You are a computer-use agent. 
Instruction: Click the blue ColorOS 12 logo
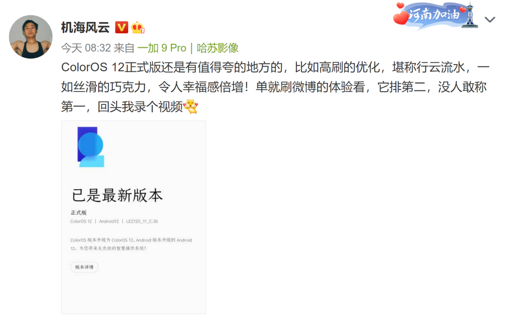(91, 147)
